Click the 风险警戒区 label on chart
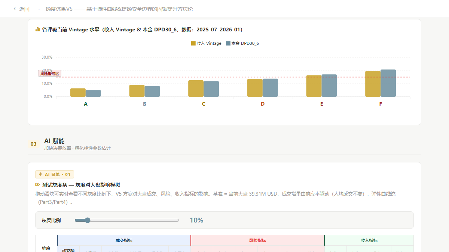This screenshot has width=449, height=252. click(49, 74)
